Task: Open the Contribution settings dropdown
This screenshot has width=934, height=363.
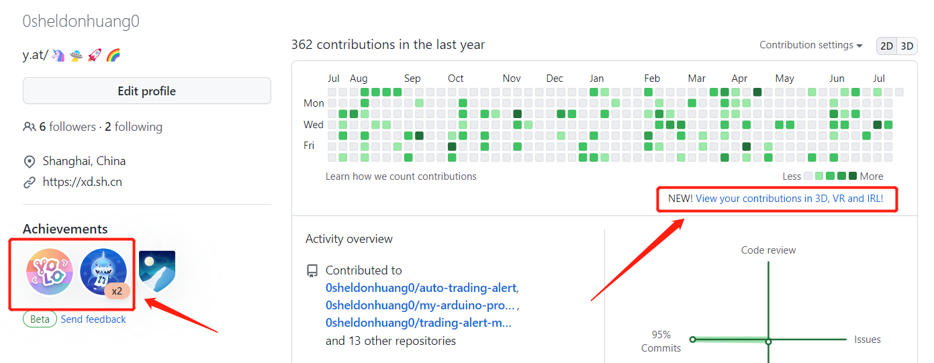Action: click(810, 45)
